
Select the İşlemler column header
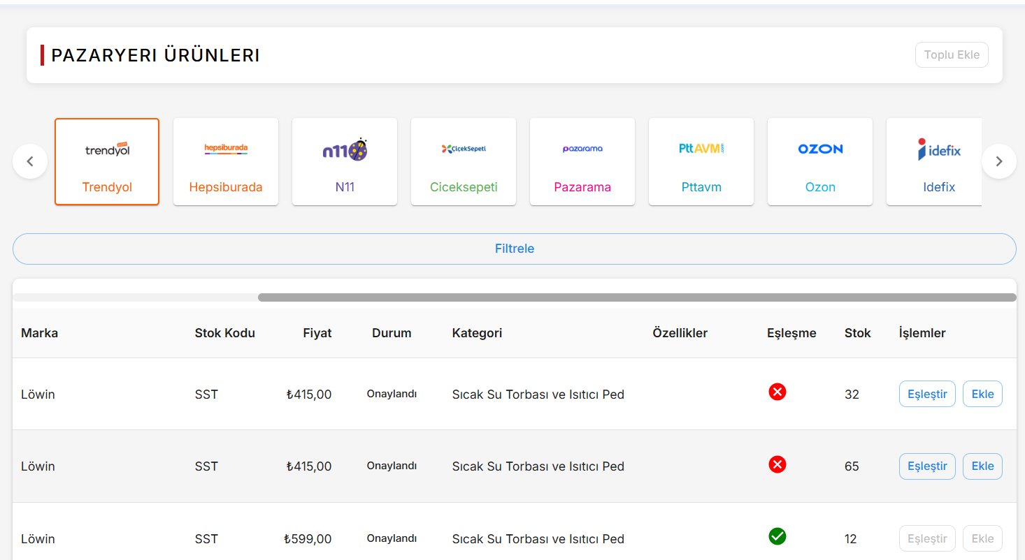922,333
